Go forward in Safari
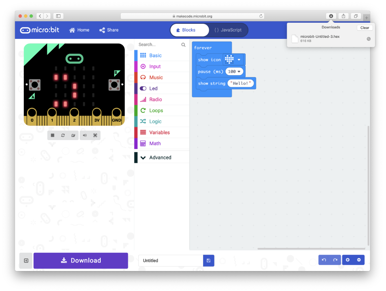This screenshot has height=291, width=386. [47, 16]
